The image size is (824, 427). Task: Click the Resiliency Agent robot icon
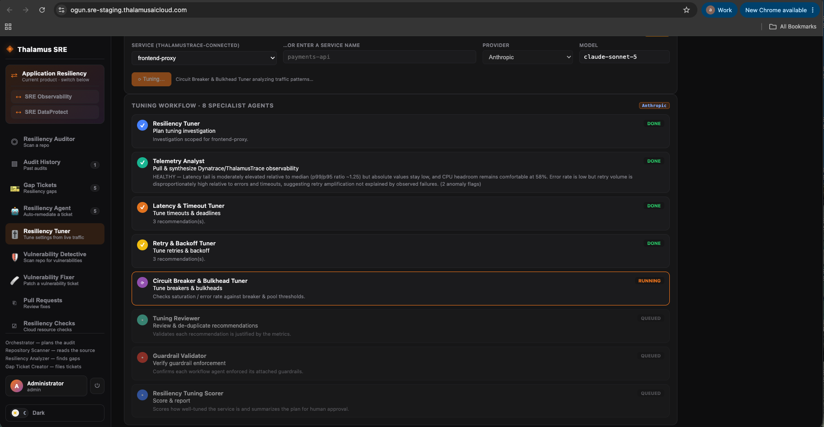pos(14,211)
